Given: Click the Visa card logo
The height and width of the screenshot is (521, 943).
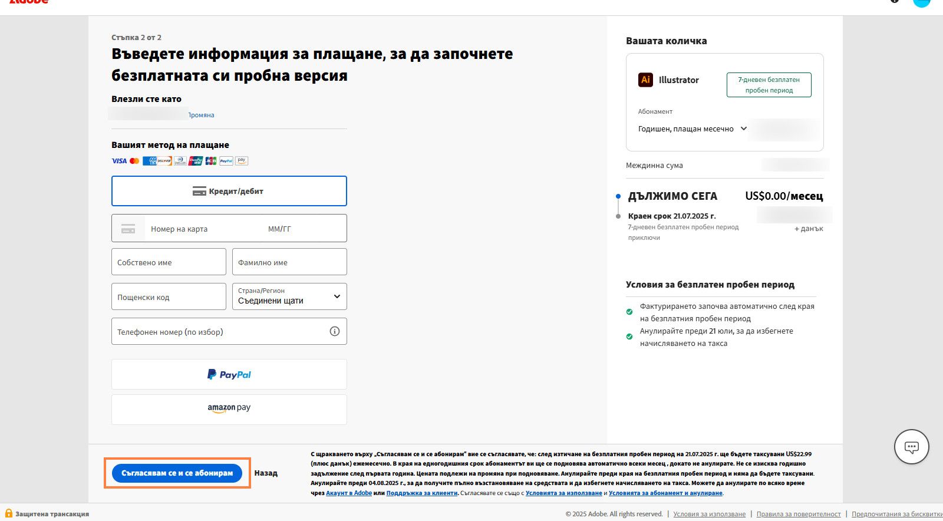Looking at the screenshot, I should pyautogui.click(x=119, y=161).
